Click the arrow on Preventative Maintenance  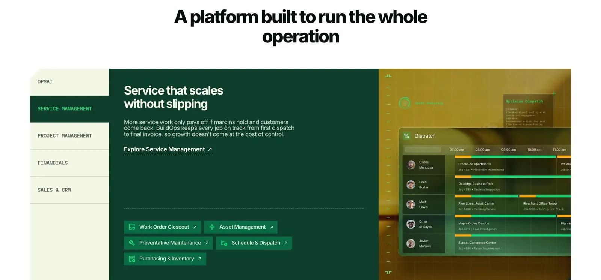coord(207,243)
